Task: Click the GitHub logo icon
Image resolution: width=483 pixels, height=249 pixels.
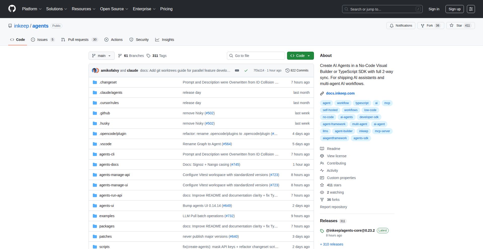Action: [x=12, y=9]
